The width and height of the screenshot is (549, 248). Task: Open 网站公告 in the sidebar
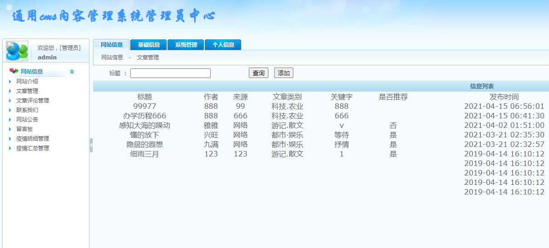click(x=27, y=120)
